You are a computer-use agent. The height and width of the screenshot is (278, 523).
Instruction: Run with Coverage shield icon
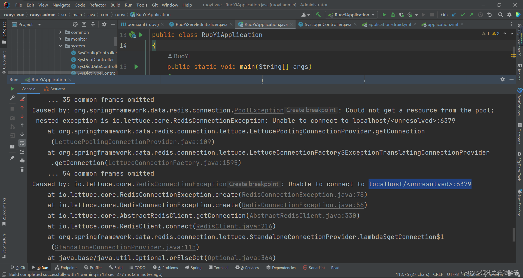401,15
